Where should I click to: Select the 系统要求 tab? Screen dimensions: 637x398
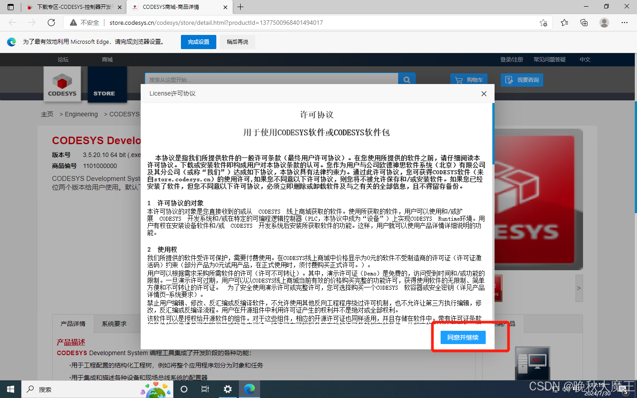click(x=114, y=324)
